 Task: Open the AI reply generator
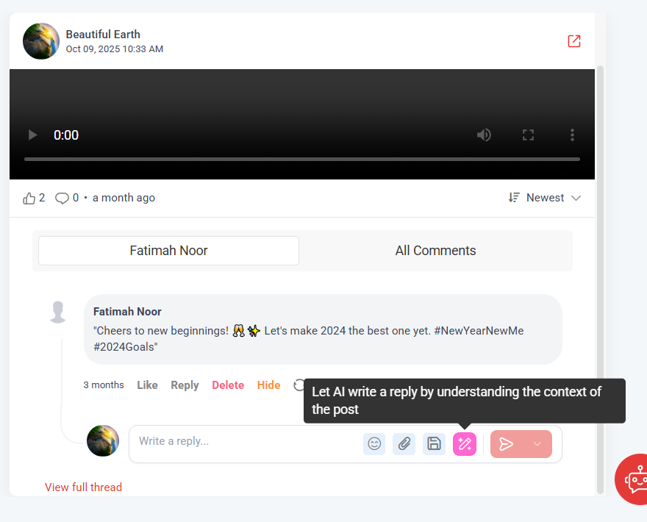tap(465, 443)
